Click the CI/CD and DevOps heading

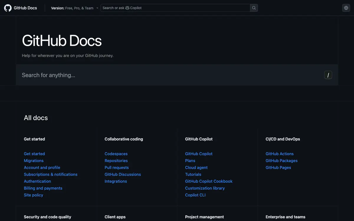[x=283, y=139]
